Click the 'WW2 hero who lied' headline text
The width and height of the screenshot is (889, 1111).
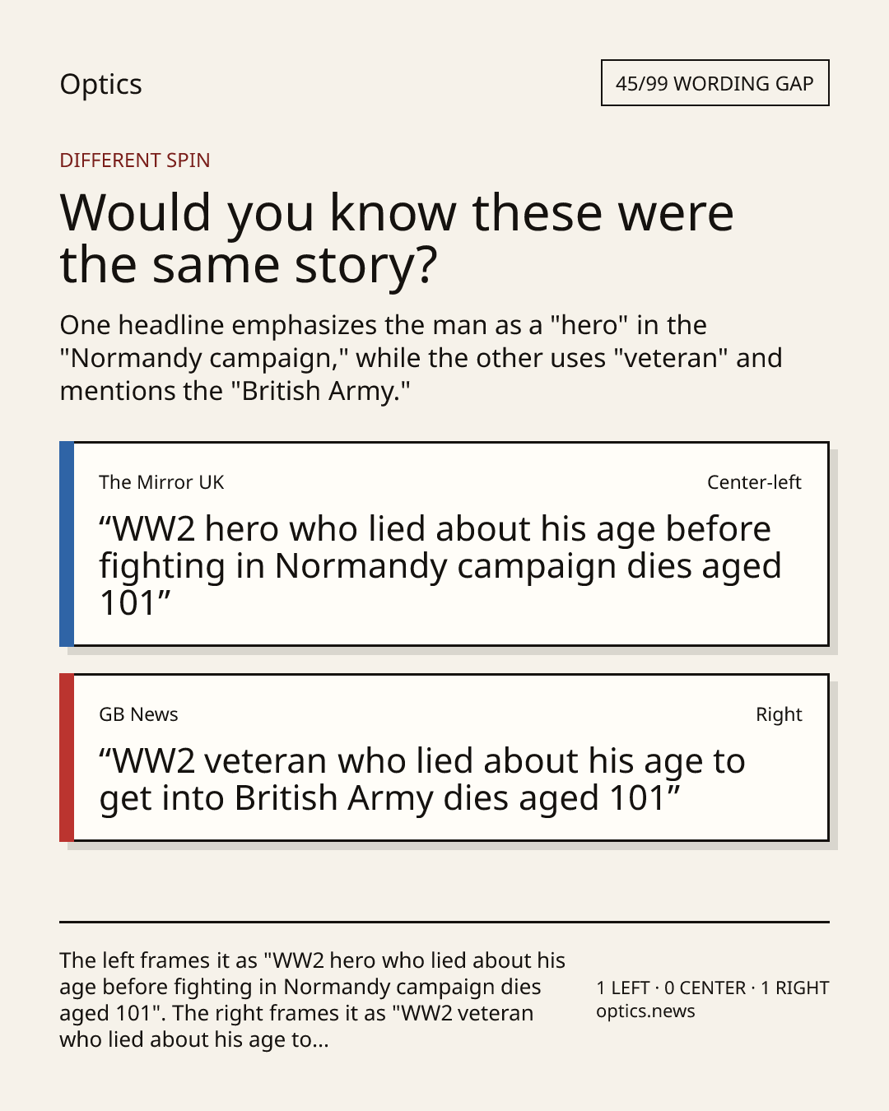[440, 565]
